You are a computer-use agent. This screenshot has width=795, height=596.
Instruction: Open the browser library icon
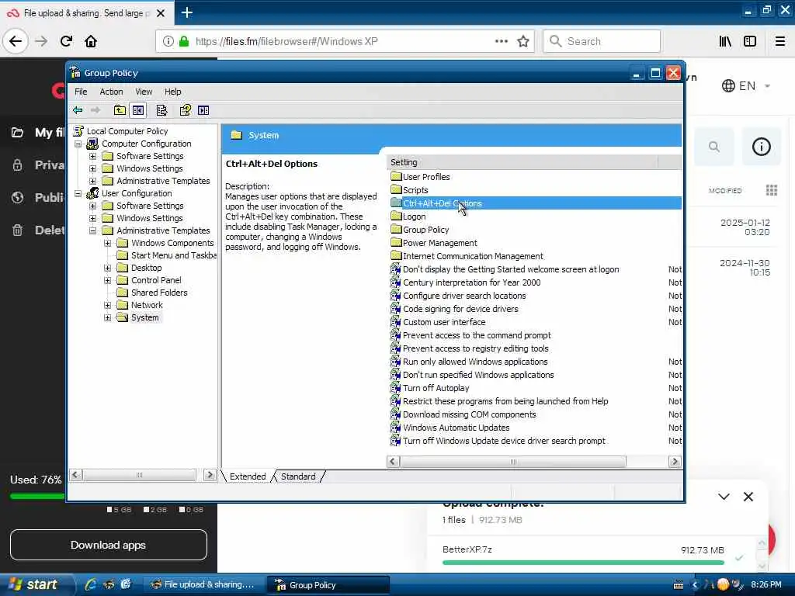coord(725,41)
